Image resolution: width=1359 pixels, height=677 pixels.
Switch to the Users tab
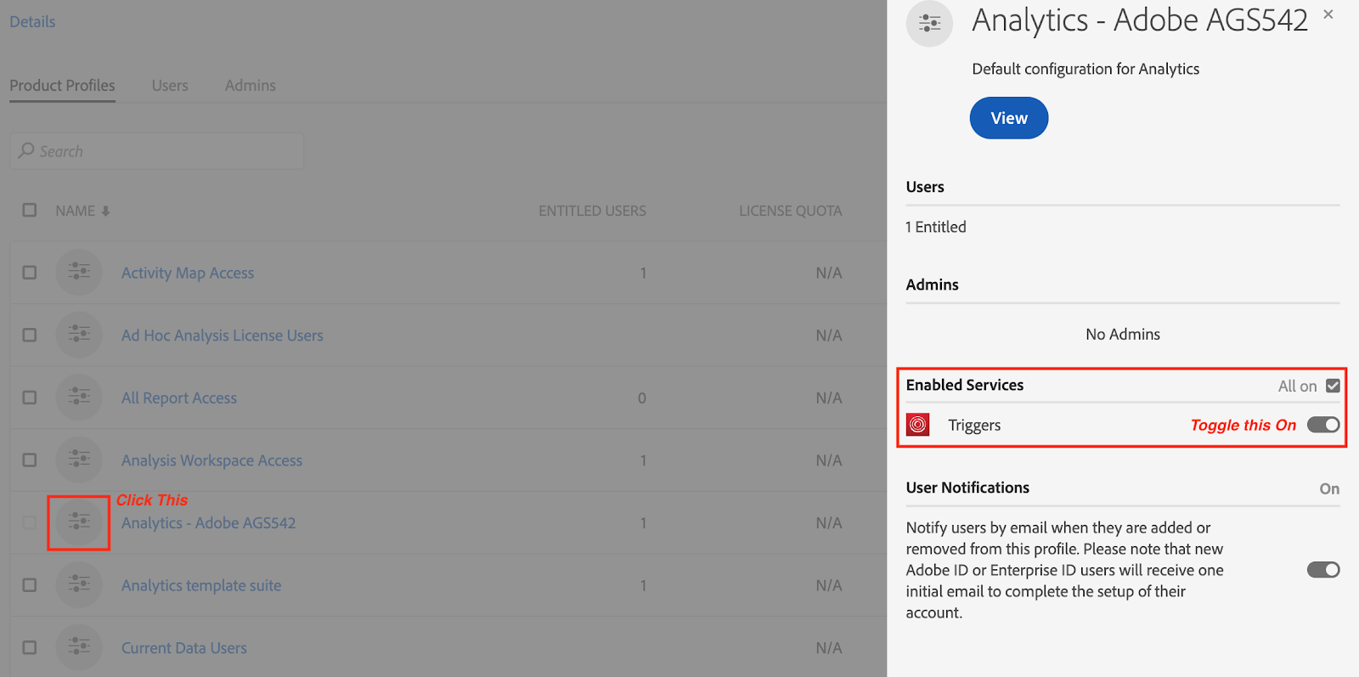click(x=170, y=86)
